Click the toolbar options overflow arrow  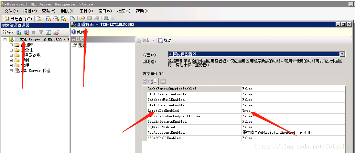pyautogui.click(x=113, y=19)
